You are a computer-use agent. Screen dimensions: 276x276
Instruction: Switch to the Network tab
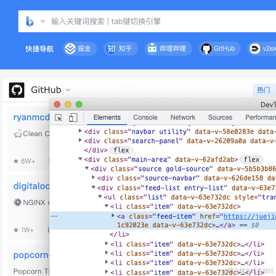183,117
